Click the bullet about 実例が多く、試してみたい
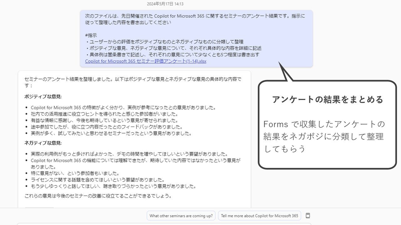Viewport: 401px width, 225px height. [x=111, y=133]
